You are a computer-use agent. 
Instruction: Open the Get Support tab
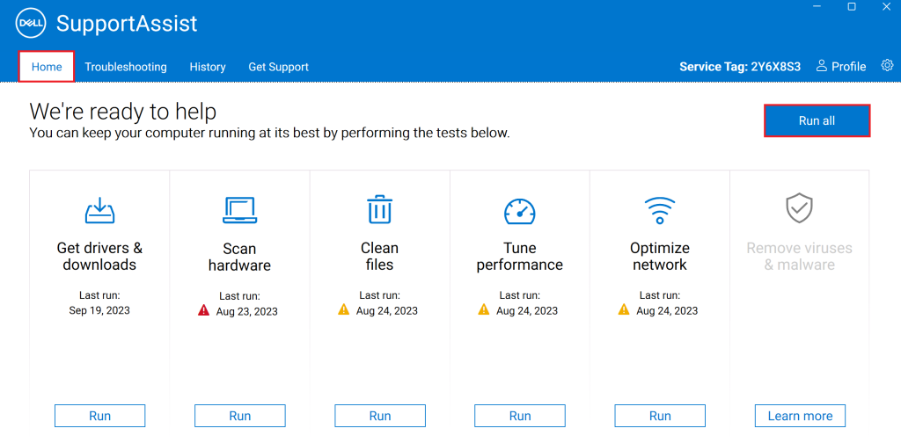pos(279,67)
